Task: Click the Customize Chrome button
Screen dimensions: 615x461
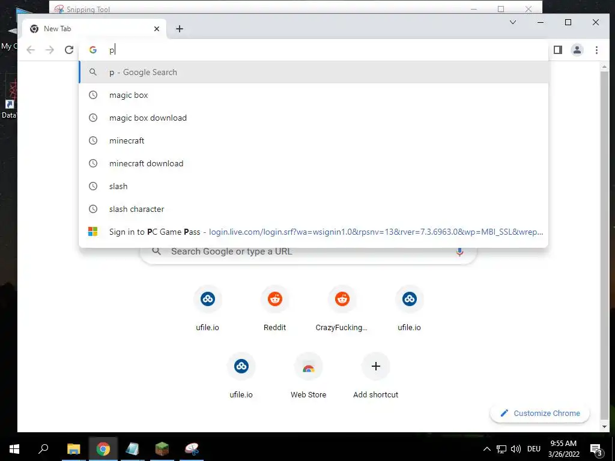Action: 540,413
